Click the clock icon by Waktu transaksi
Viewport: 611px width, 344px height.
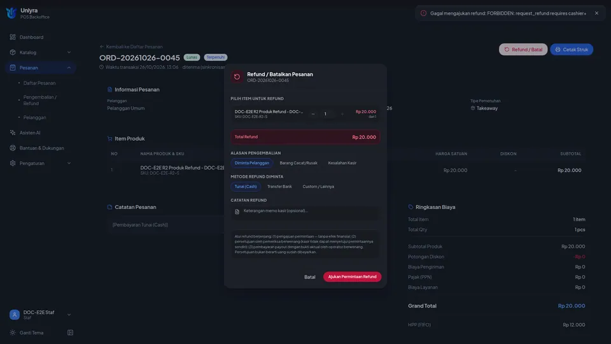tap(102, 67)
